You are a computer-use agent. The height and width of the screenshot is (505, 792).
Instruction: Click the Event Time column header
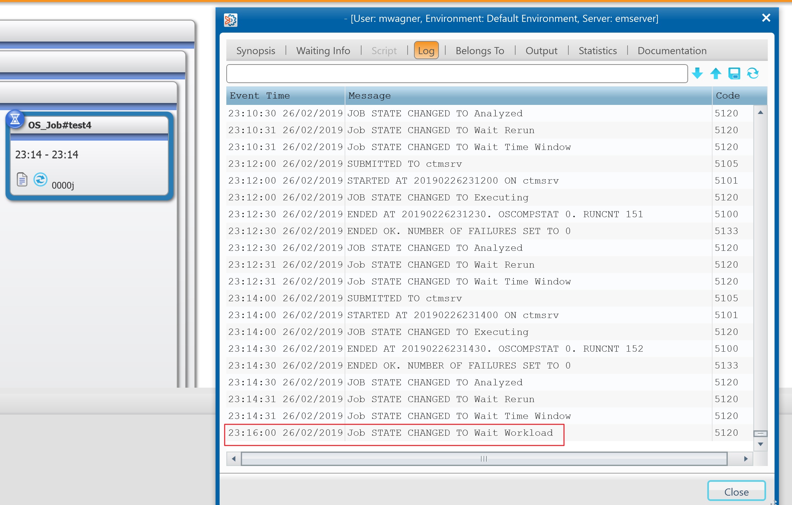(x=286, y=96)
